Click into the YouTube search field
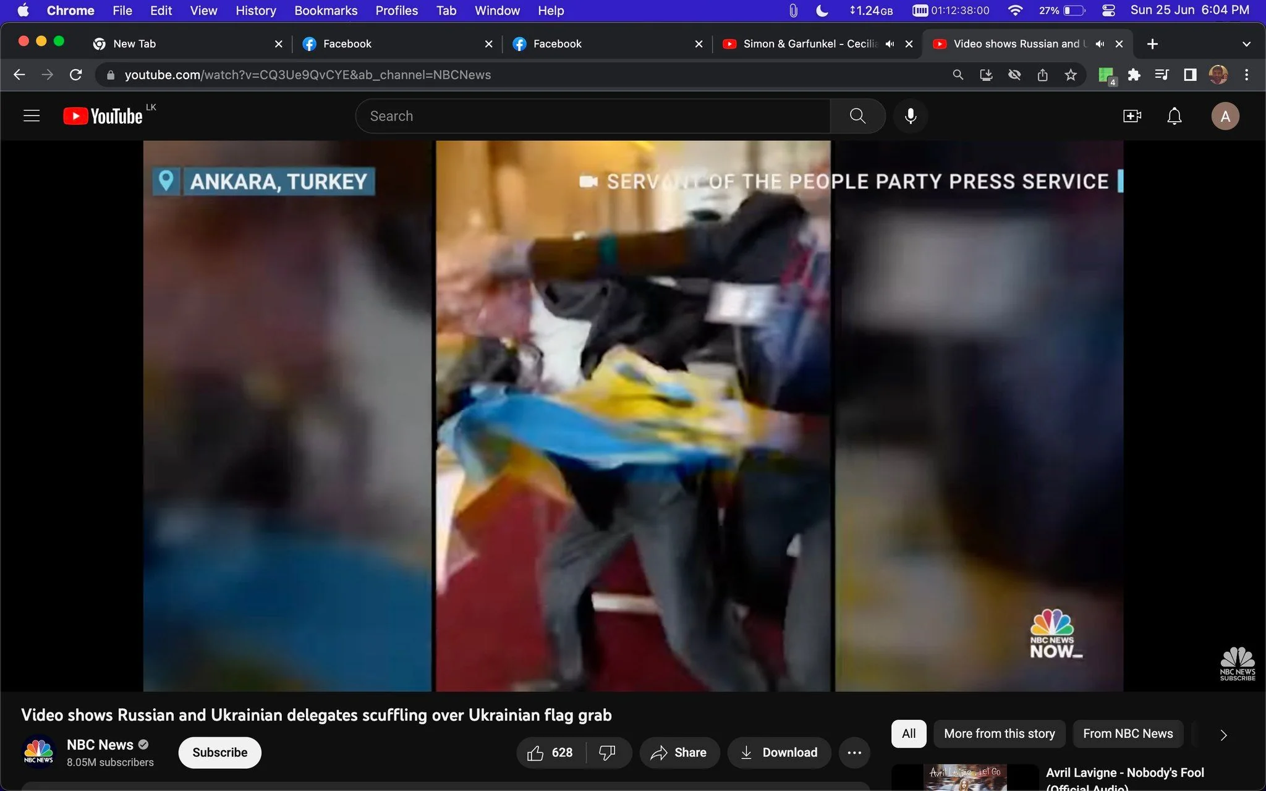Image resolution: width=1266 pixels, height=791 pixels. [x=593, y=116]
